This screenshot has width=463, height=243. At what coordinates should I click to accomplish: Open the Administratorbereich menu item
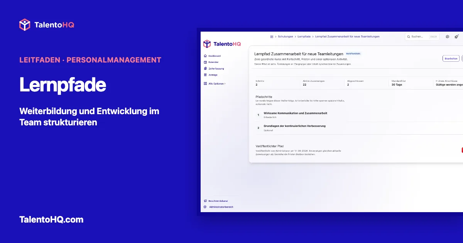click(221, 207)
